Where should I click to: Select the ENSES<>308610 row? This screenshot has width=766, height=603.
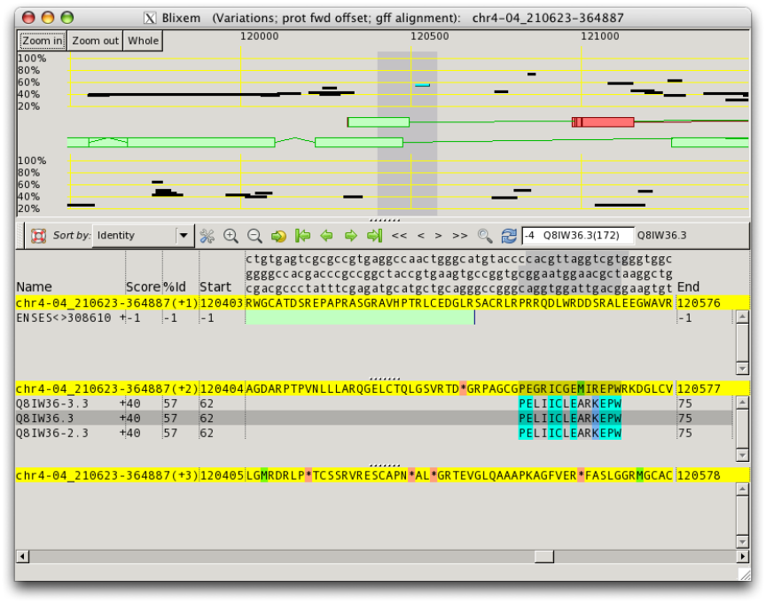point(374,318)
